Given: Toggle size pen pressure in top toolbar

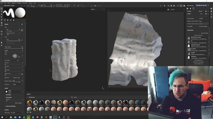Looking at the screenshot, I should click(x=42, y=6).
